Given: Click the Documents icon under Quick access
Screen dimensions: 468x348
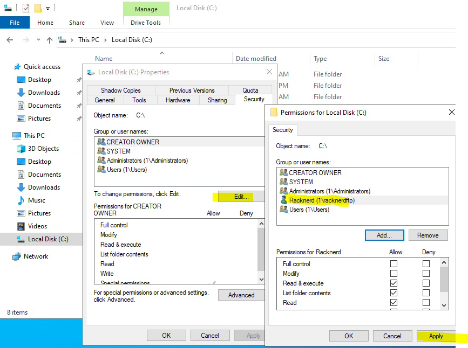Looking at the screenshot, I should [21, 106].
